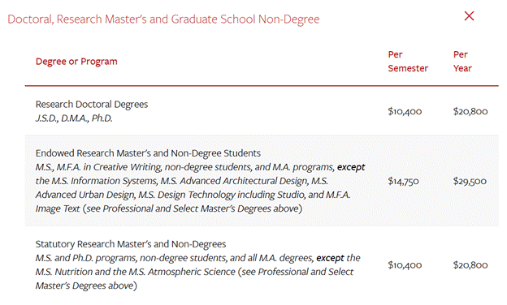The width and height of the screenshot is (507, 305).
Task: Click the J.S.D., D.M.A., Ph.D. subtitle text
Action: pos(74,118)
